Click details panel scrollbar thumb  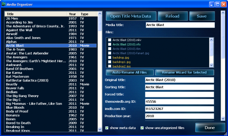coord(223,37)
